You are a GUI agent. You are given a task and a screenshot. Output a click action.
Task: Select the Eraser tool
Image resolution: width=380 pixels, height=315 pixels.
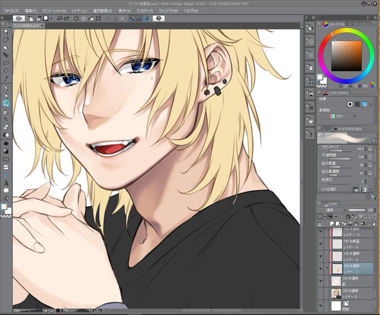[6, 127]
